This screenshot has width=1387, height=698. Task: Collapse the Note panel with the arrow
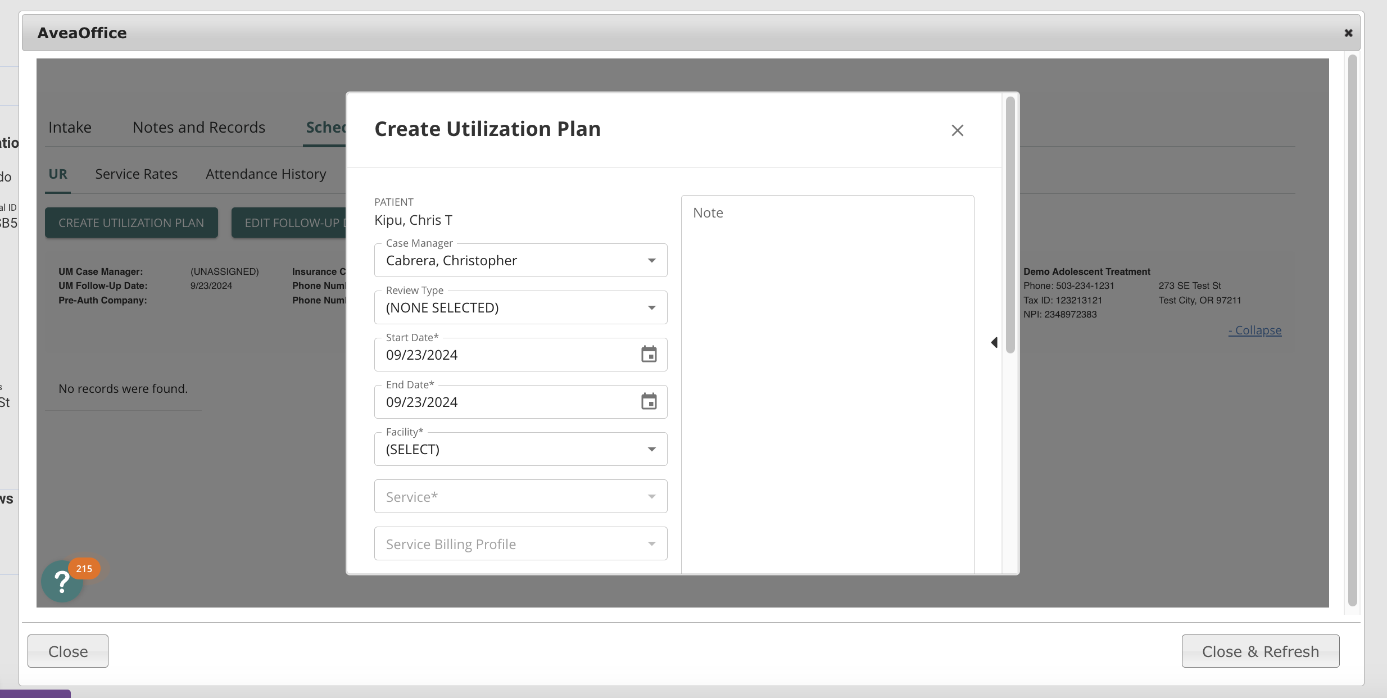(994, 342)
